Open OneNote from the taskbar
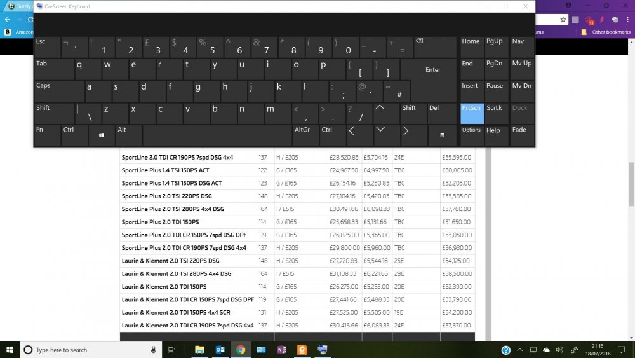Screen dimensions: 635x358 point(281,350)
